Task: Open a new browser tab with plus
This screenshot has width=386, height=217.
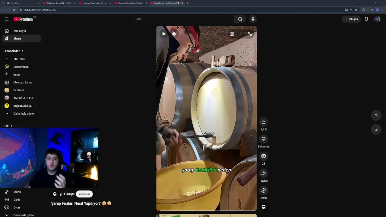Action: pyautogui.click(x=188, y=3)
